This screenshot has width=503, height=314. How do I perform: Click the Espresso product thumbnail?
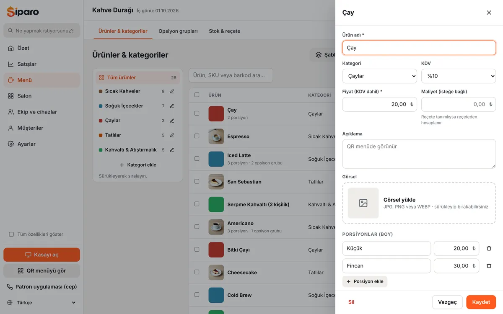click(216, 136)
